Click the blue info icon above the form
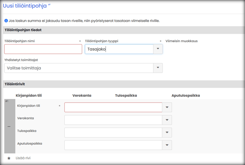 click(6, 21)
